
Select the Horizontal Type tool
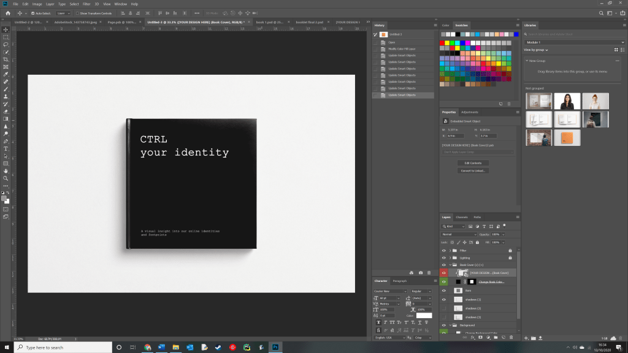click(x=6, y=148)
